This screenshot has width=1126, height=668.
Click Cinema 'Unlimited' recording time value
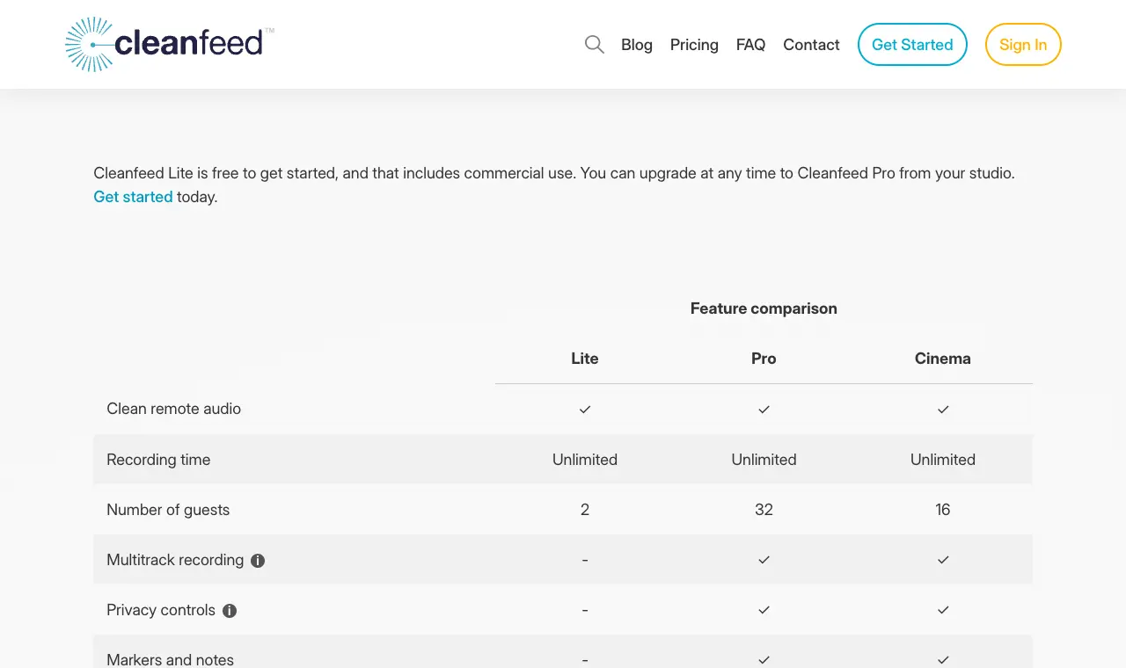click(x=943, y=460)
